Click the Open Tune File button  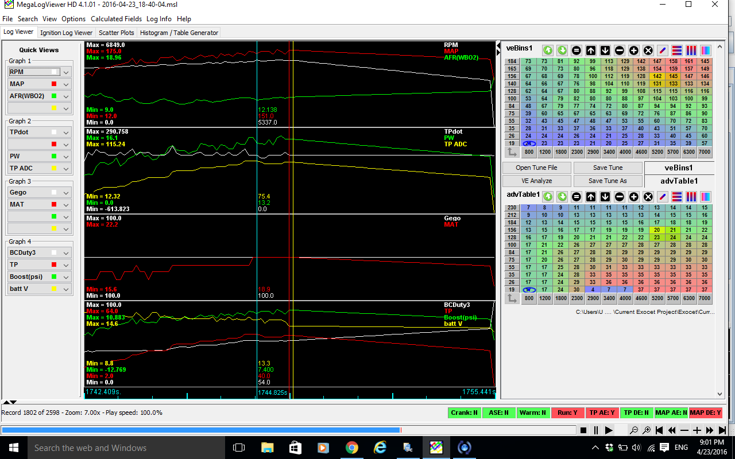tap(536, 168)
